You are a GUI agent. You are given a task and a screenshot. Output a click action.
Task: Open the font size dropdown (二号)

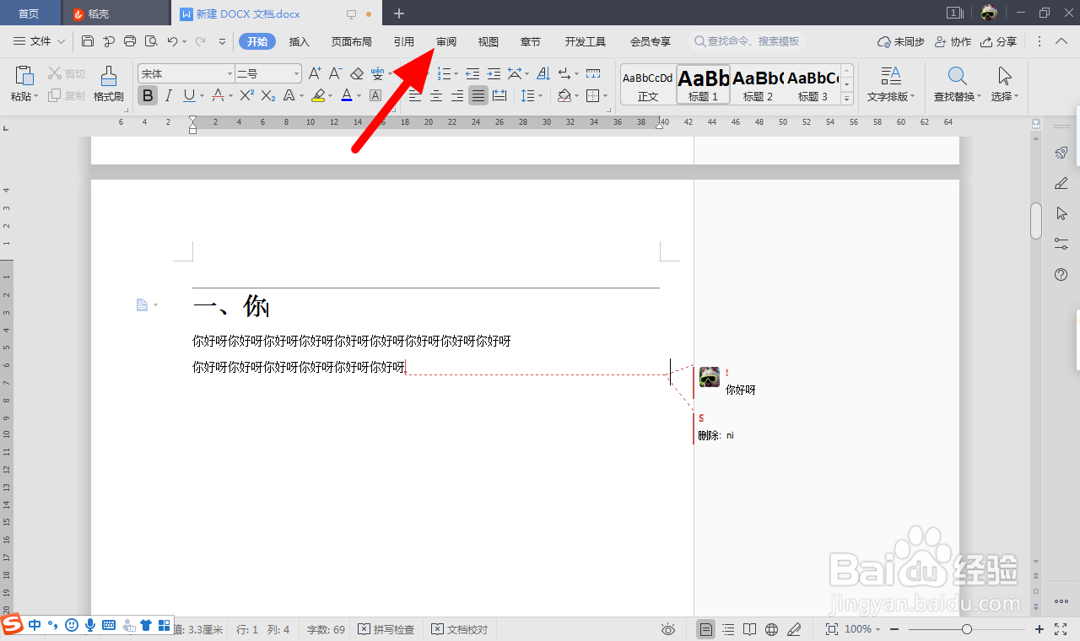[295, 74]
